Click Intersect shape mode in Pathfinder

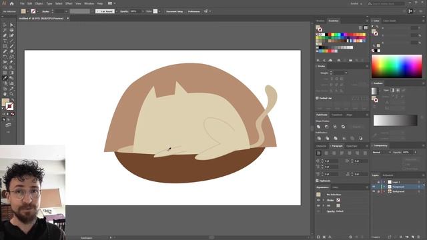(x=335, y=127)
